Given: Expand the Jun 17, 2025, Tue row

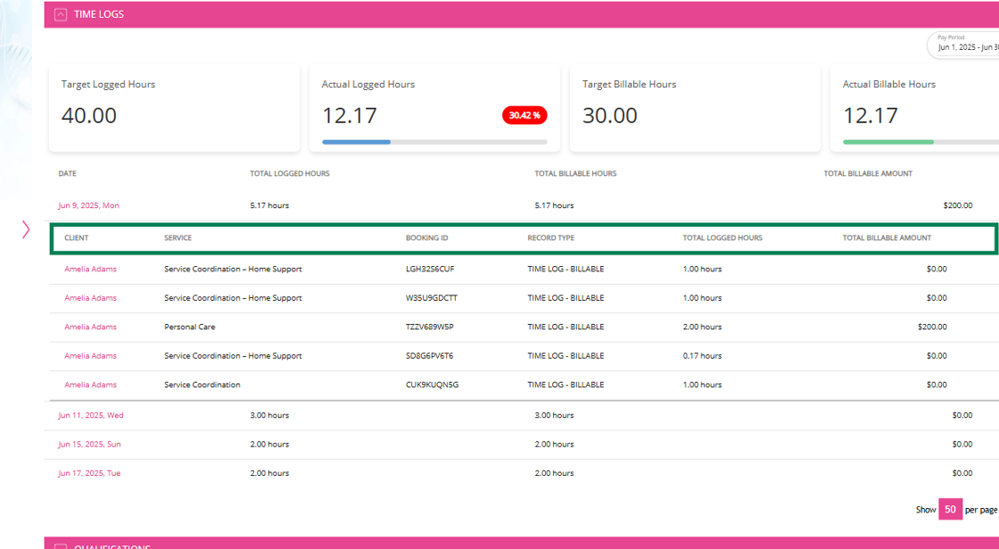Looking at the screenshot, I should coord(89,473).
